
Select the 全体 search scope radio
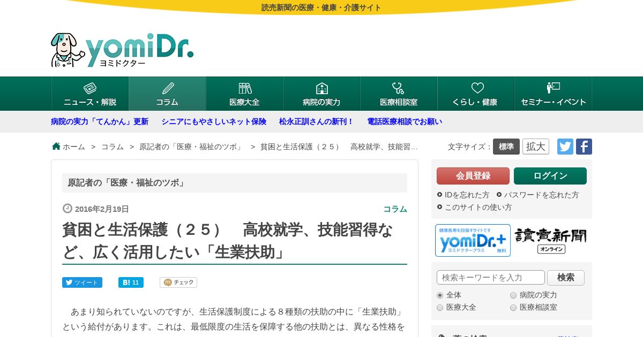click(440, 295)
